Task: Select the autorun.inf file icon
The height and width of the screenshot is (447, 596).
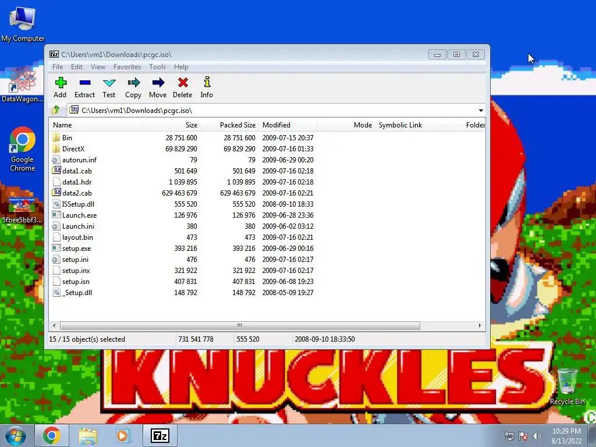Action: tap(56, 159)
